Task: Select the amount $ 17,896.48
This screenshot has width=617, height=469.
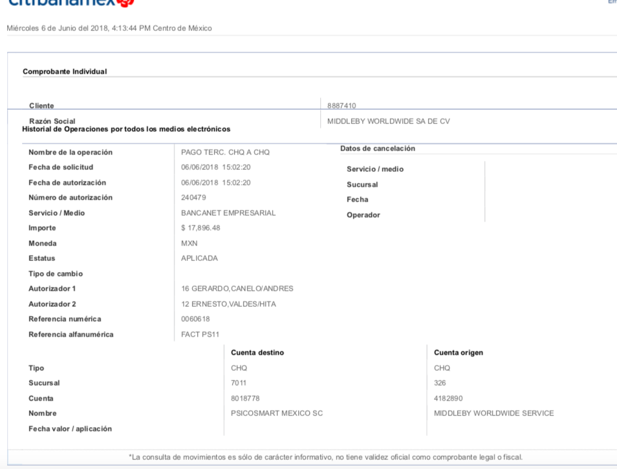Action: click(x=200, y=228)
